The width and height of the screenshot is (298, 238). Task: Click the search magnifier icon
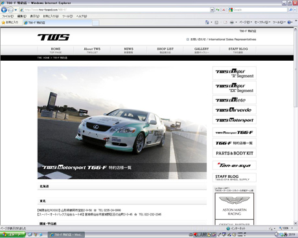point(291,10)
